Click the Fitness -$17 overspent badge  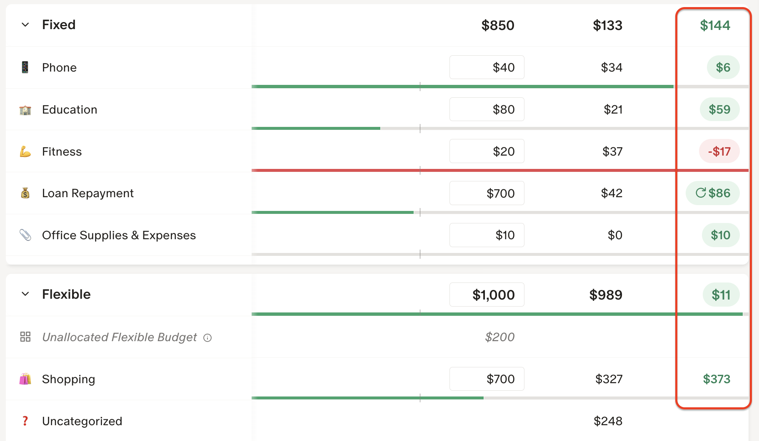[719, 151]
